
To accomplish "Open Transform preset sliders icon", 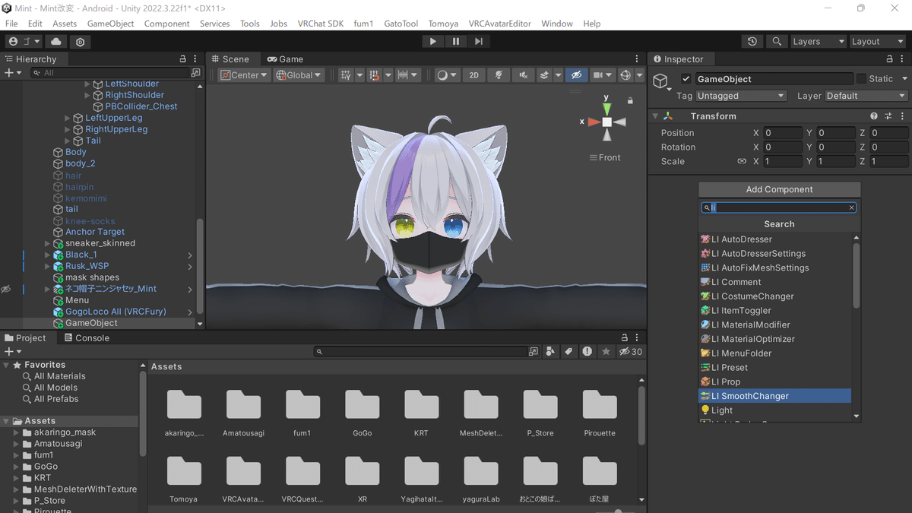I will click(888, 116).
